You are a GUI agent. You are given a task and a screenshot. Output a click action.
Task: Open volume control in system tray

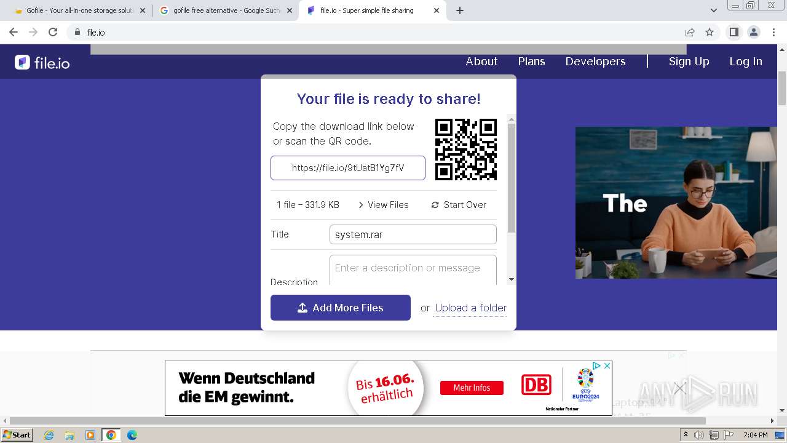pos(700,435)
